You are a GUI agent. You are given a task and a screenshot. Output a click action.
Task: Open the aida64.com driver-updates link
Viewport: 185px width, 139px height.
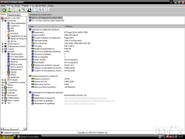(x=79, y=103)
